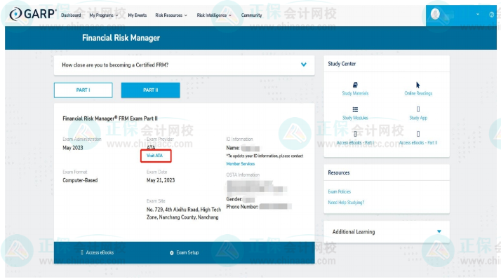Click the Exam Setup gear icon

(172, 253)
